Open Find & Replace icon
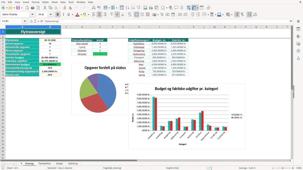The image size is (303, 170). click(93, 8)
